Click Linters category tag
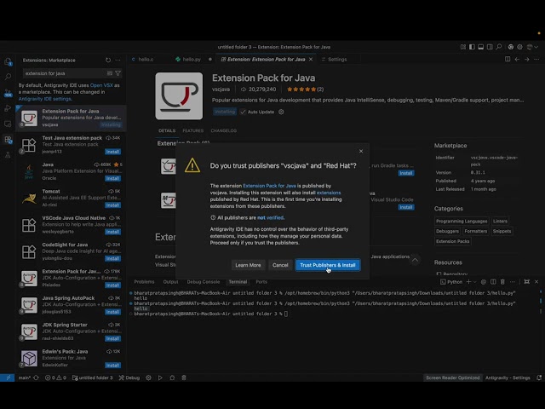 click(x=500, y=222)
